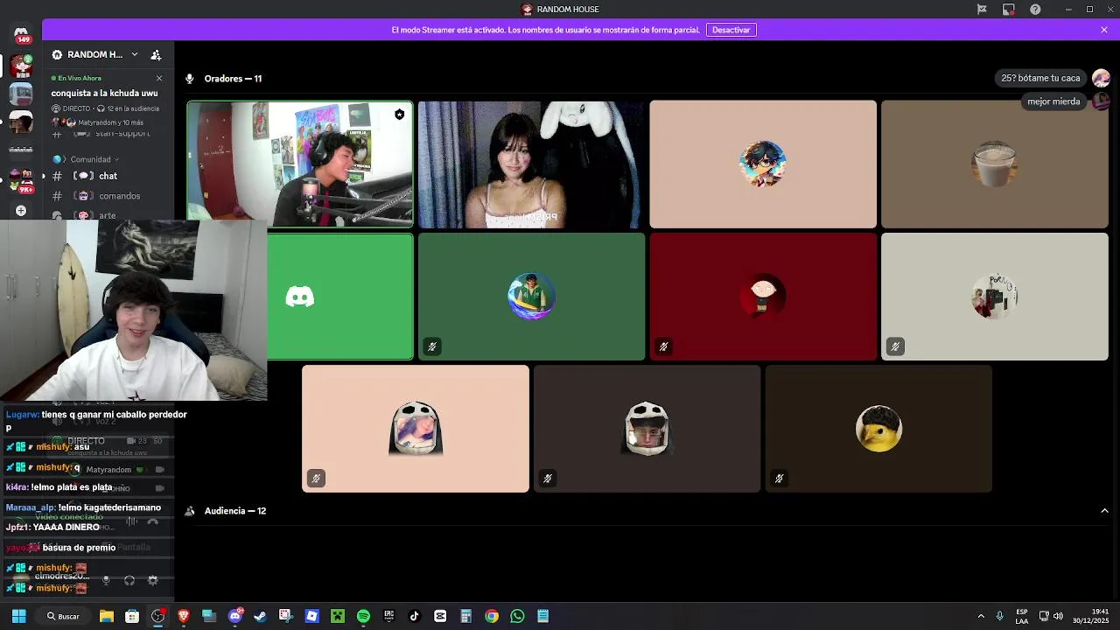Viewport: 1120px width, 630px height.
Task: Open CapCut from the taskbar
Action: [440, 616]
